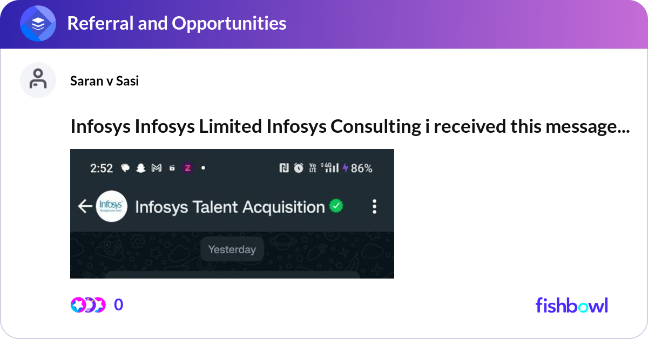The width and height of the screenshot is (648, 339).
Task: Click the Saran v Sasi profile name
Action: pos(104,80)
